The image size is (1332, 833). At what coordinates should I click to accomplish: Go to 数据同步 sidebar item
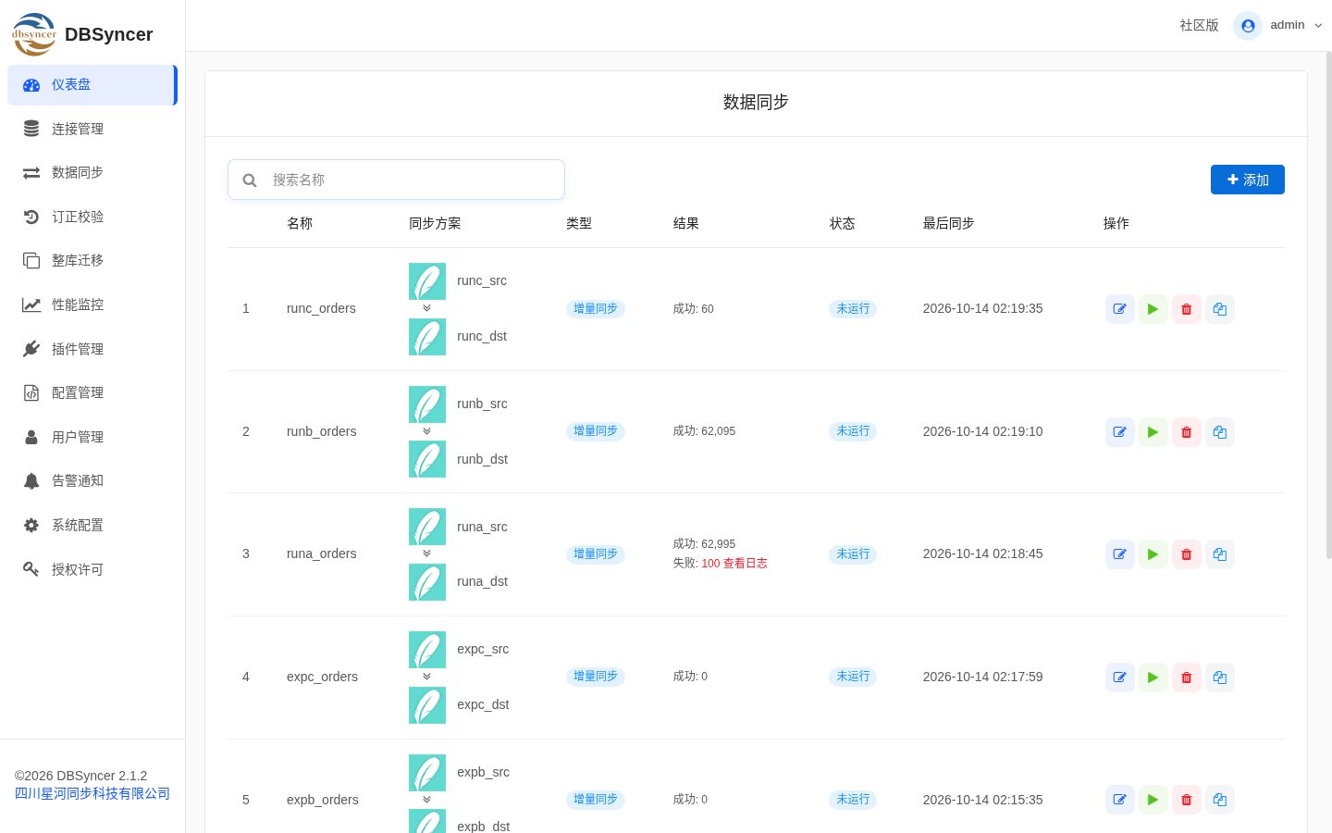92,172
